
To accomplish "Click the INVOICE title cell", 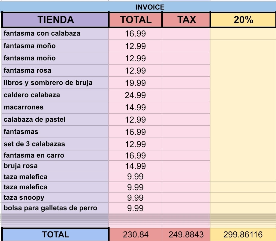I will tap(150, 7).
